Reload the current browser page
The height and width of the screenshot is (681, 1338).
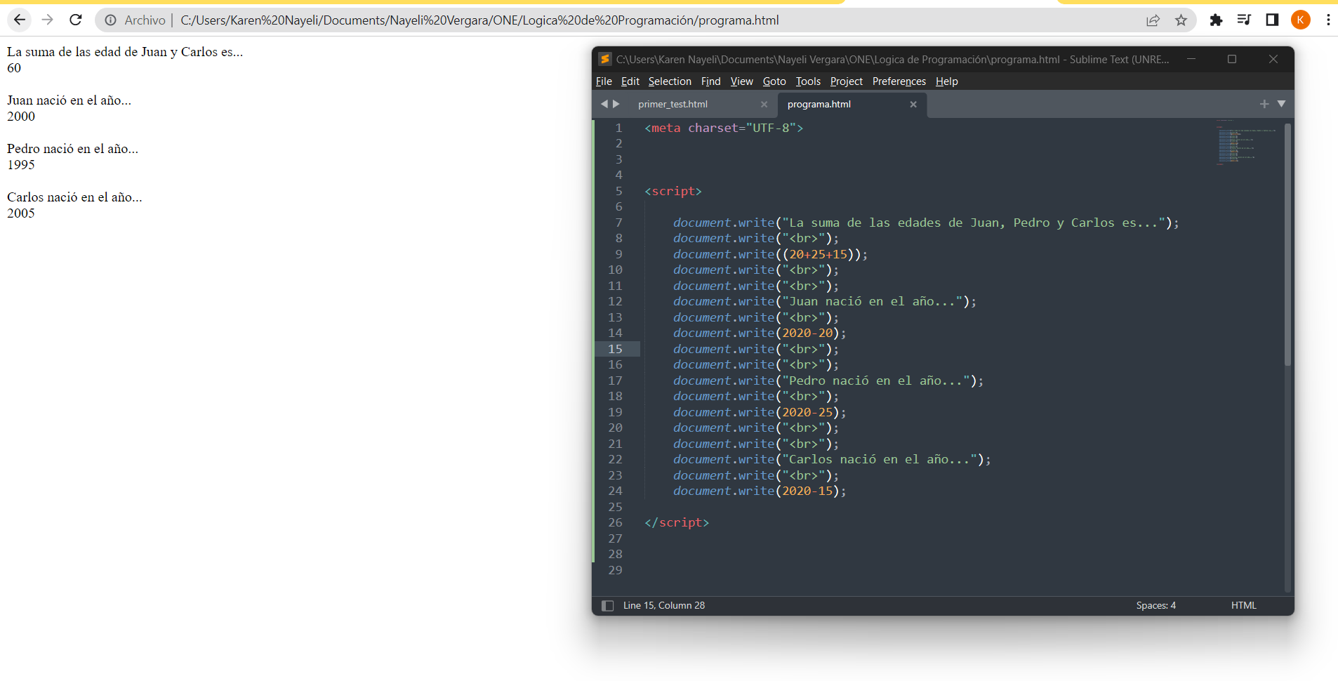coord(76,20)
